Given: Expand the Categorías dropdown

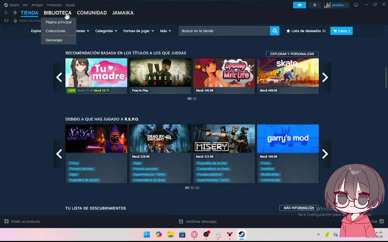Looking at the screenshot, I should tap(106, 31).
